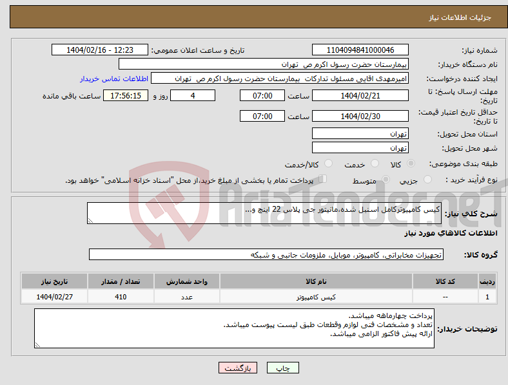Click the delivery province field تهران
This screenshot has height=385, width=508.
(x=360, y=133)
